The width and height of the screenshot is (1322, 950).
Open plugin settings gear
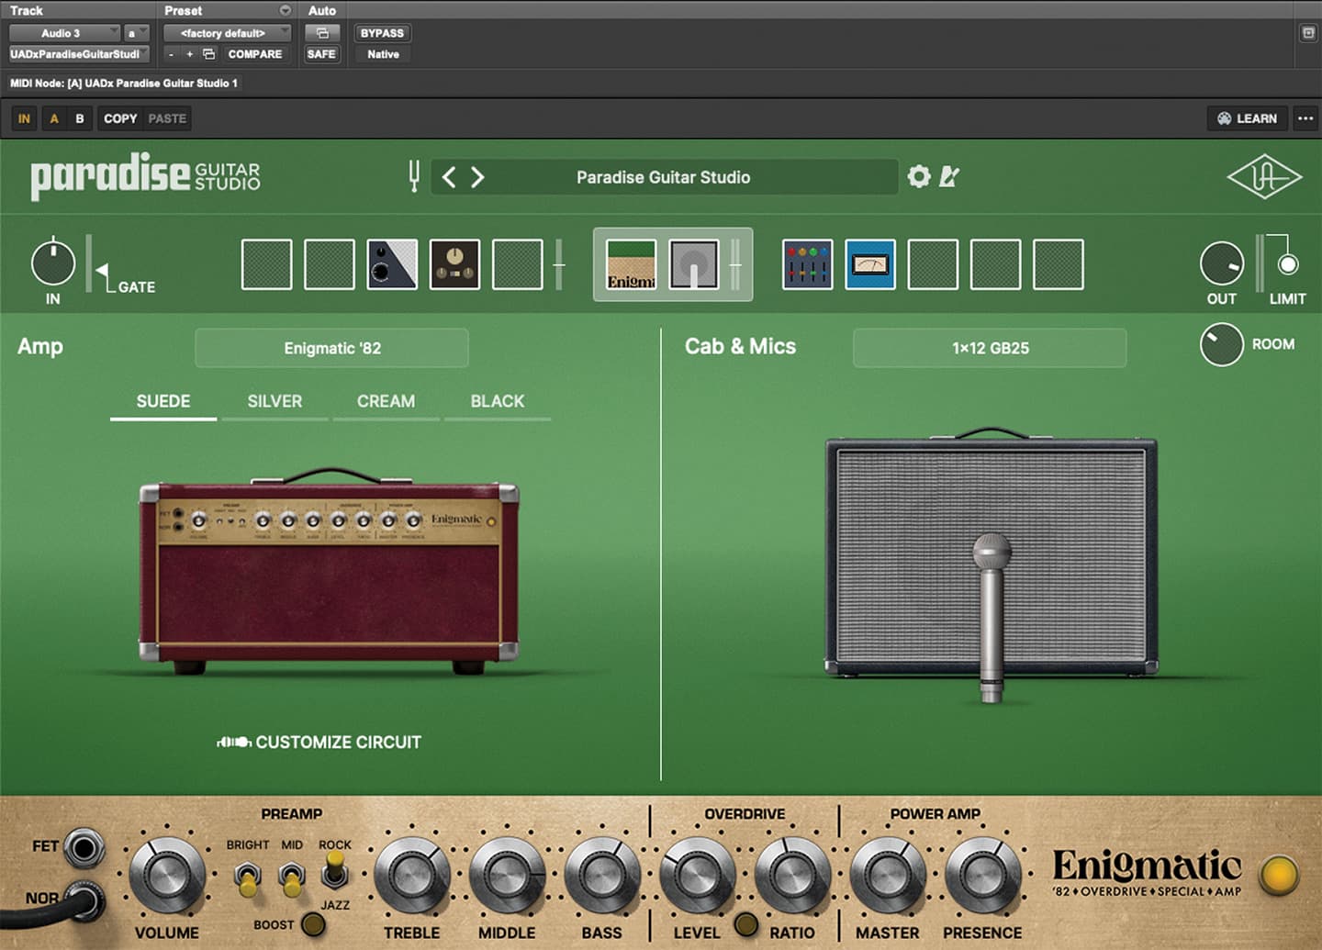tap(919, 176)
